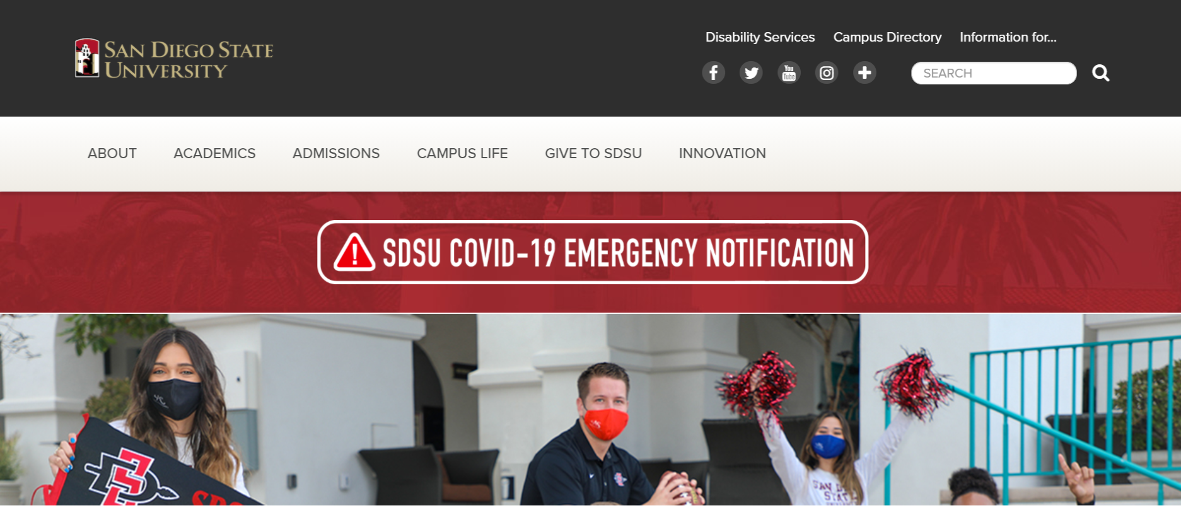
Task: Open SDSU Twitter page icon
Action: click(x=751, y=73)
